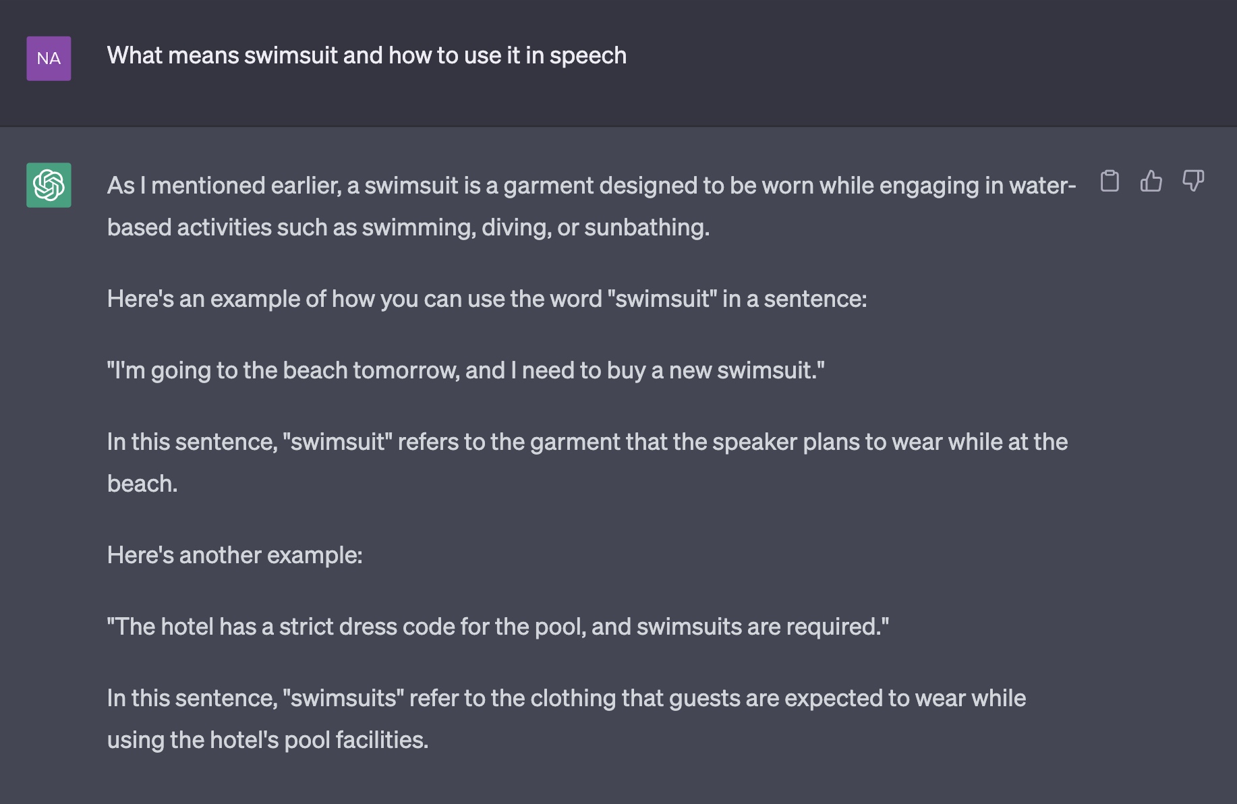Click the line beginning "As I mentioned earlier"

[592, 185]
